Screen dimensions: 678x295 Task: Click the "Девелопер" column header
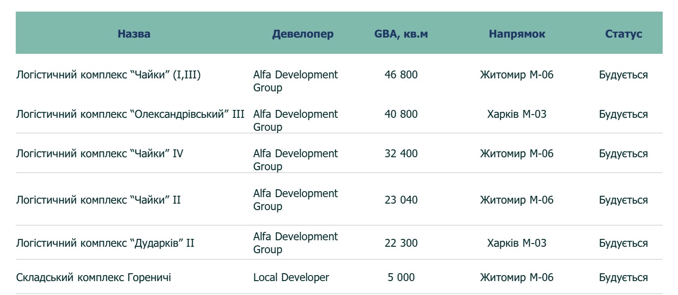tap(303, 34)
